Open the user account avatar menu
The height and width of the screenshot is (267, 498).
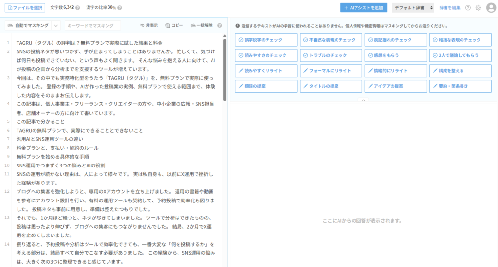point(491,8)
